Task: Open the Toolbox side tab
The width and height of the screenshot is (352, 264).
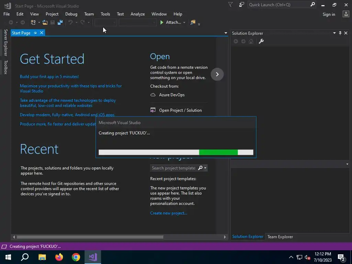Action: (6, 67)
